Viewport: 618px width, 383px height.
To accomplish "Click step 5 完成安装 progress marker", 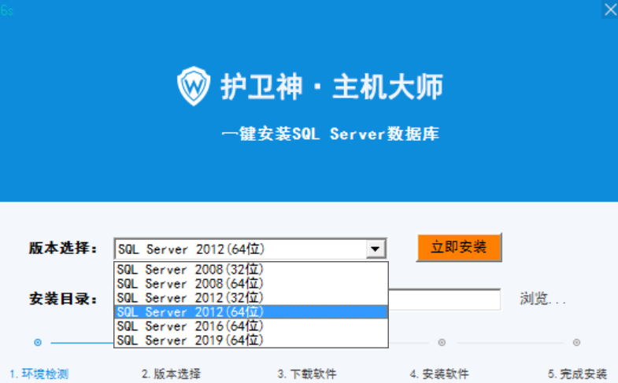I will click(x=576, y=342).
